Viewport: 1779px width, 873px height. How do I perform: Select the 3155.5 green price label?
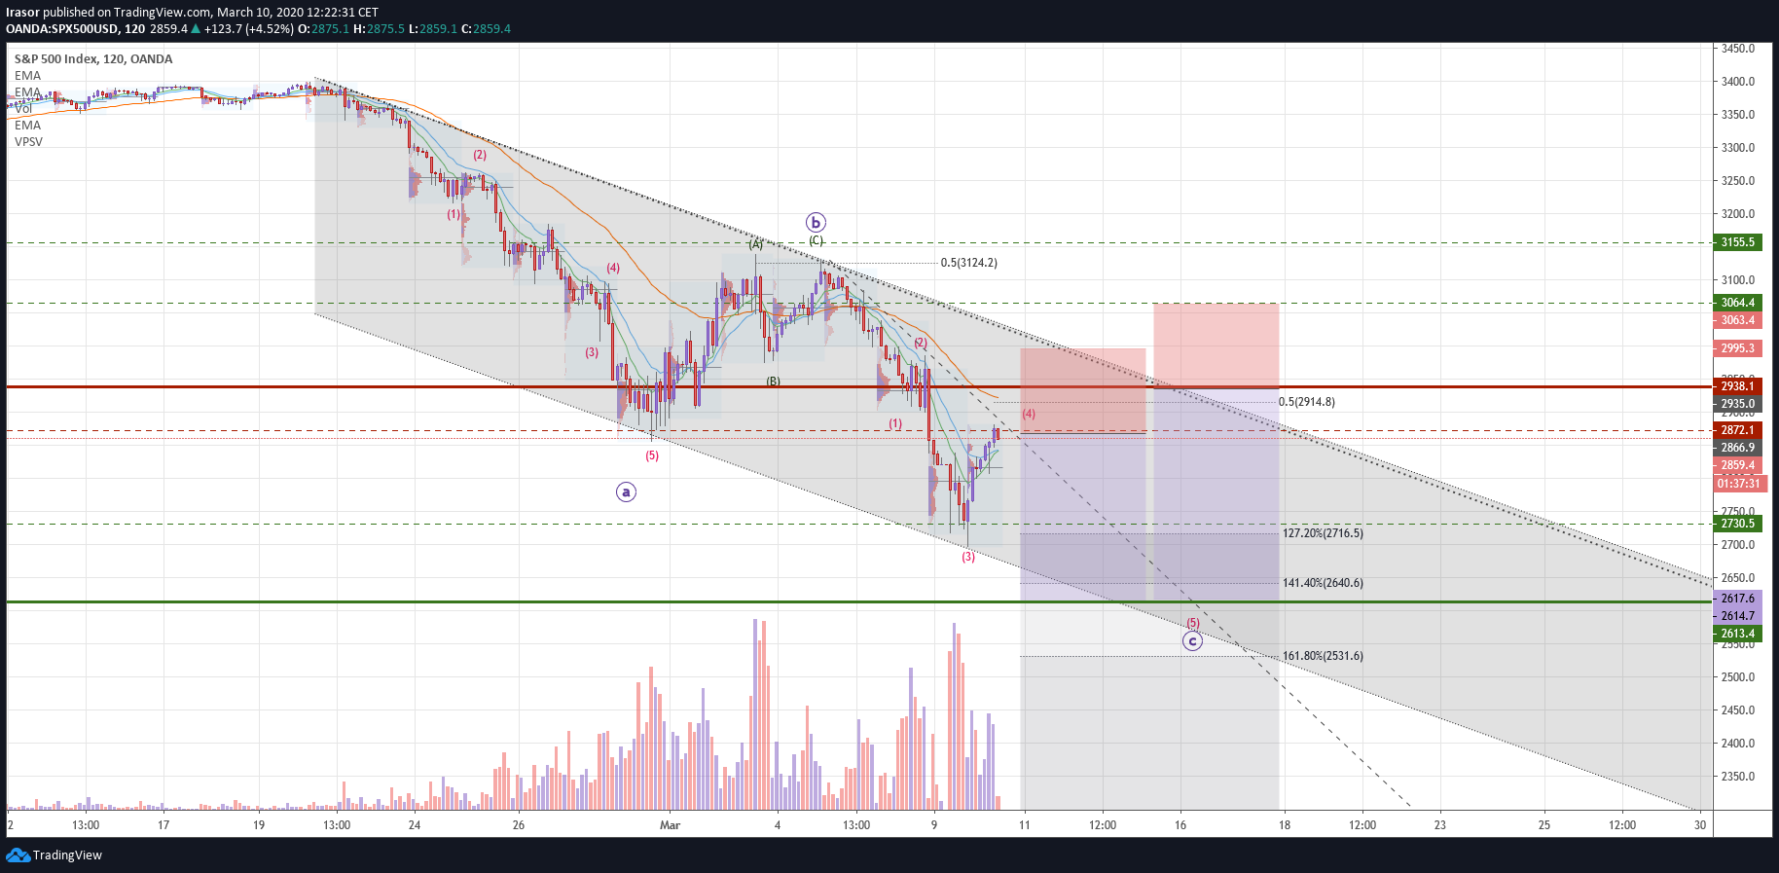point(1737,242)
